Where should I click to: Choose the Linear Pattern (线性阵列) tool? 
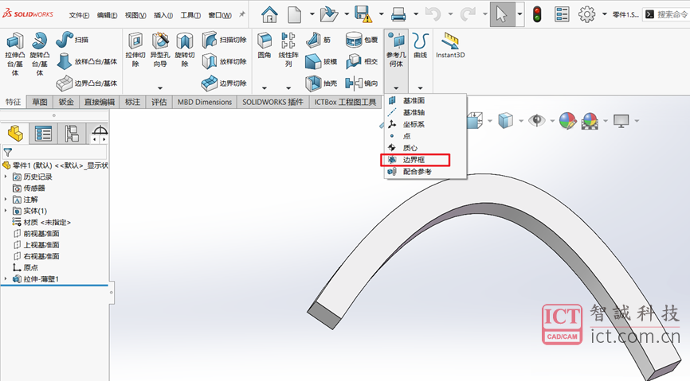tap(288, 49)
